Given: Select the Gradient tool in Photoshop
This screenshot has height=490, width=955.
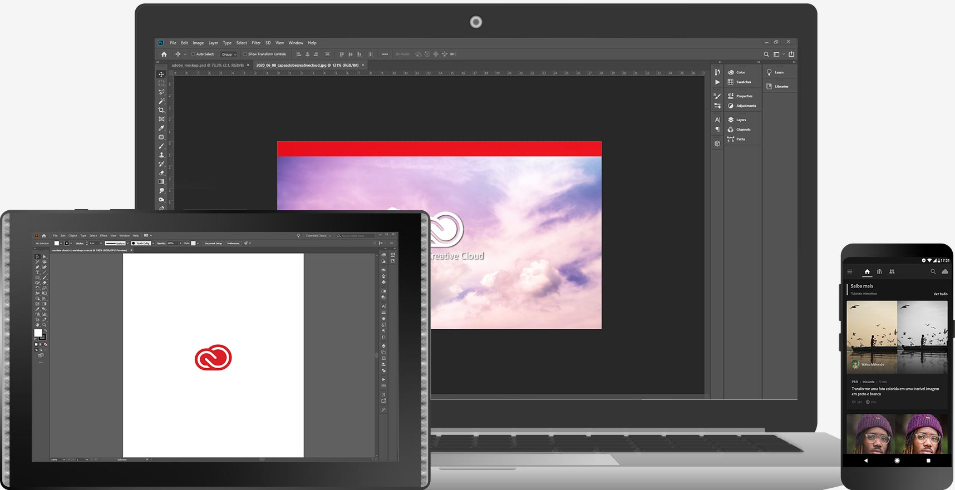Looking at the screenshot, I should (161, 182).
